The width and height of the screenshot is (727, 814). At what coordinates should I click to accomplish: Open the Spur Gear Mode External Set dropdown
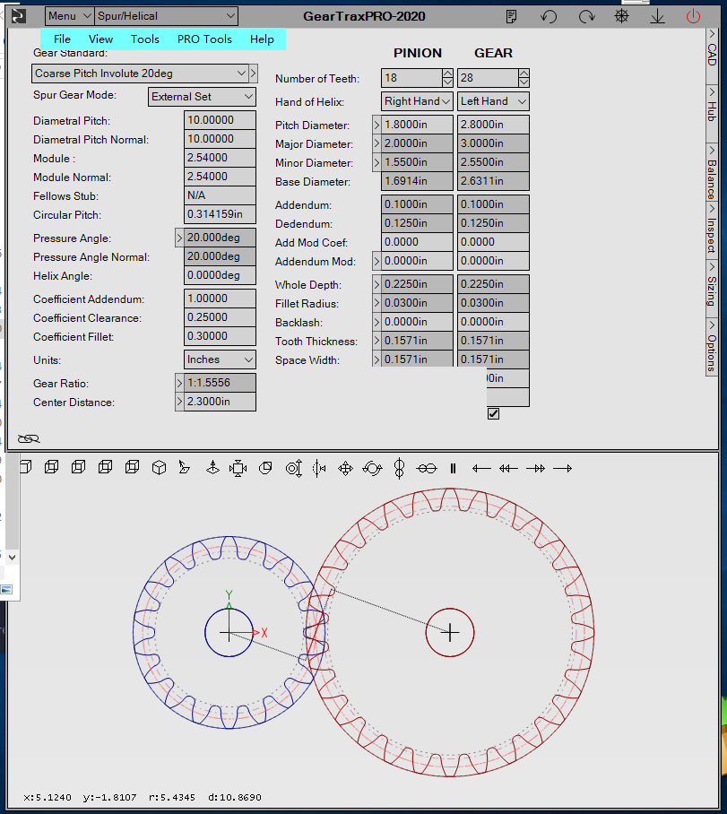[x=202, y=97]
